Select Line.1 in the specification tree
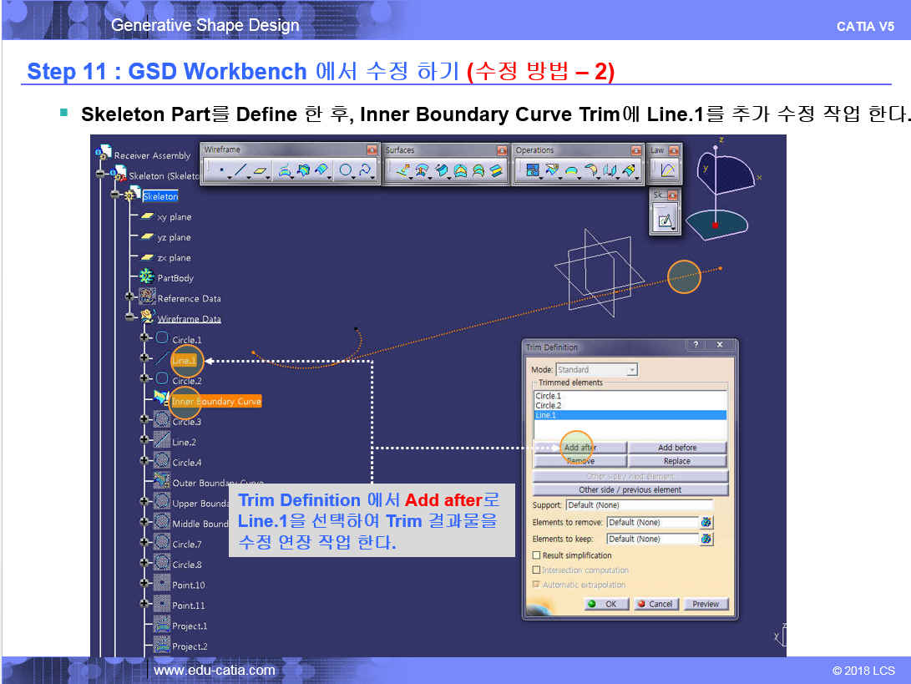 point(184,361)
